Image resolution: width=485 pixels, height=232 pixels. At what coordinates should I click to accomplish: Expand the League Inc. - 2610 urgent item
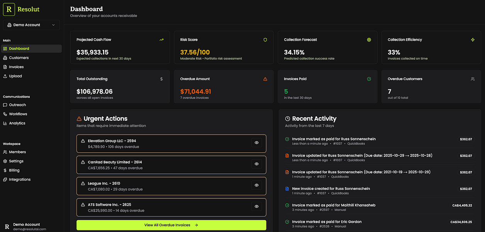162,186
